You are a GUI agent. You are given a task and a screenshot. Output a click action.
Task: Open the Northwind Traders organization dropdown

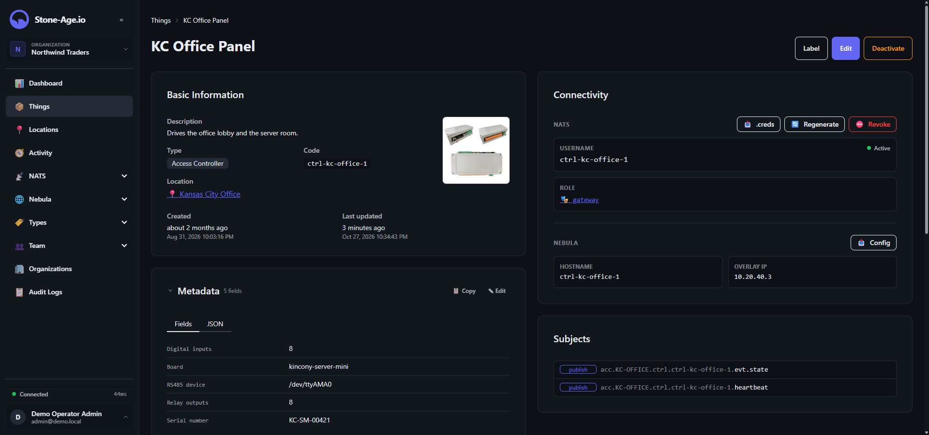click(69, 49)
